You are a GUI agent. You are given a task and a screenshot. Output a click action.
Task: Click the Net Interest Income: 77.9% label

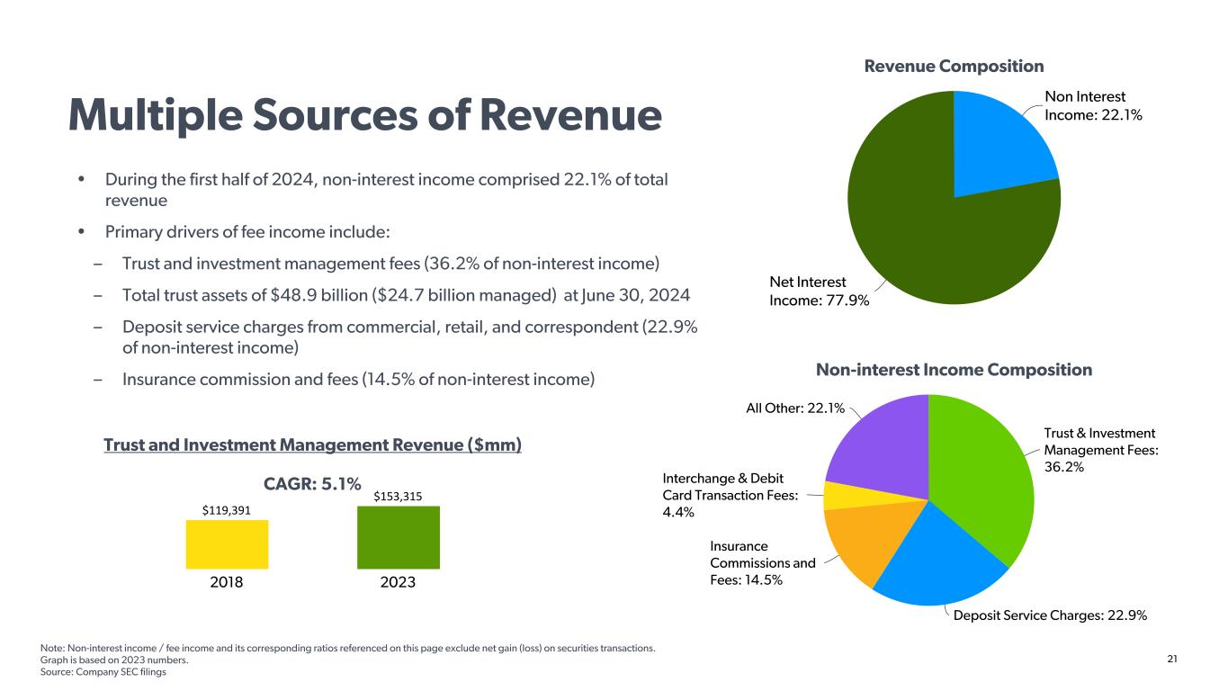click(819, 291)
